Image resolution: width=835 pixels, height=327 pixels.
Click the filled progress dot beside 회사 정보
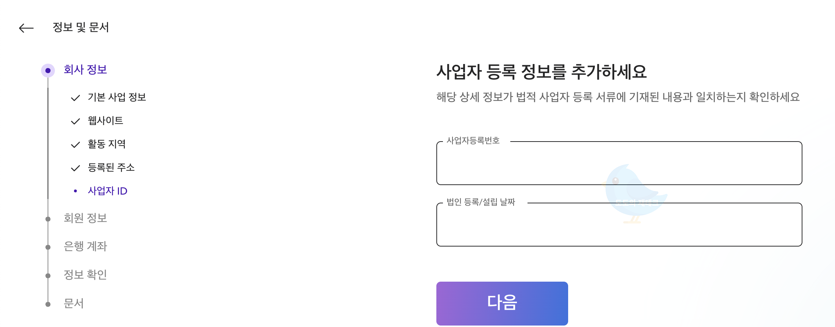pos(48,69)
